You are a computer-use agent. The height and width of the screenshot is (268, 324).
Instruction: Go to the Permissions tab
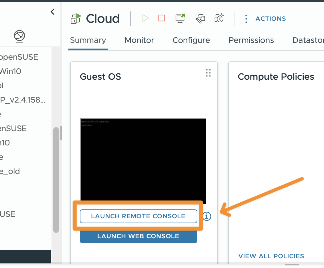[251, 40]
